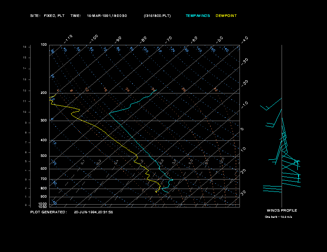This screenshot has width=327, height=252.
Task: Select the "FIXED, PLT" site name
Action: (54, 16)
